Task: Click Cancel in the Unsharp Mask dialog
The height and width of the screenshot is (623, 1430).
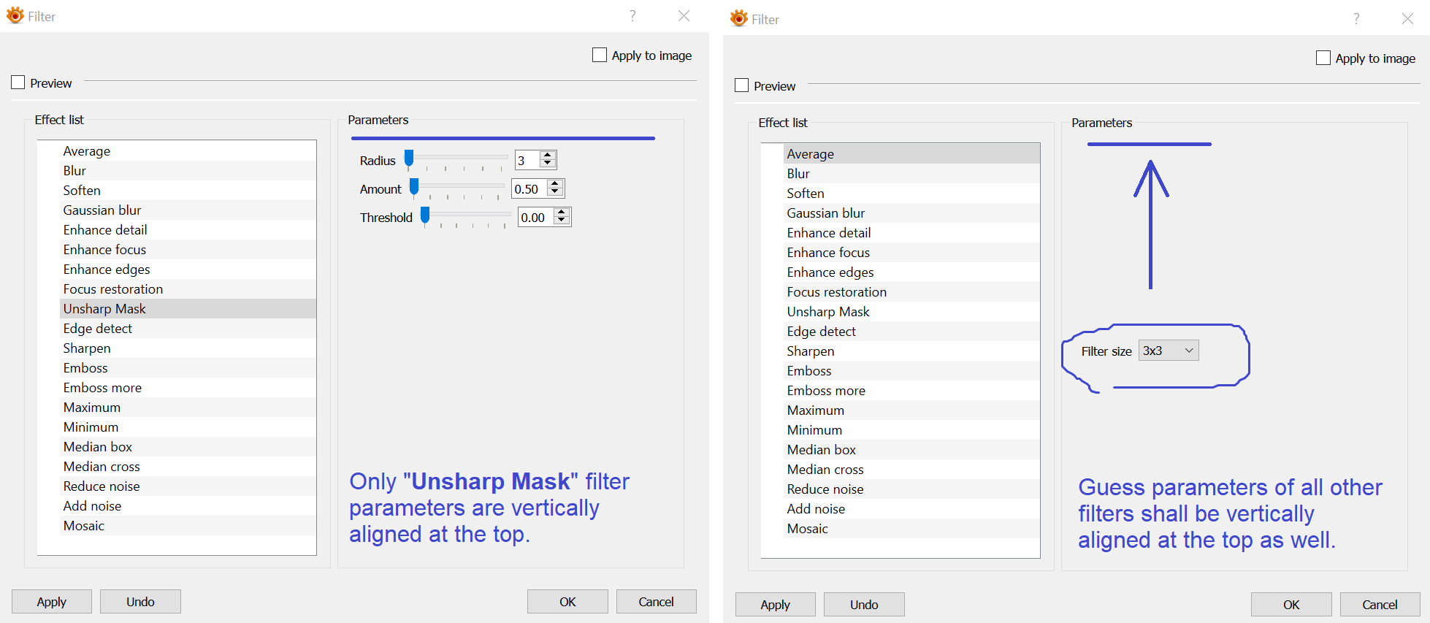Action: pos(656,602)
